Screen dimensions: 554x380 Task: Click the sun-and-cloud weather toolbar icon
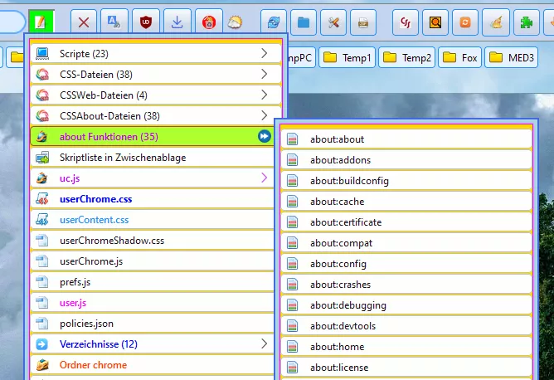point(235,22)
